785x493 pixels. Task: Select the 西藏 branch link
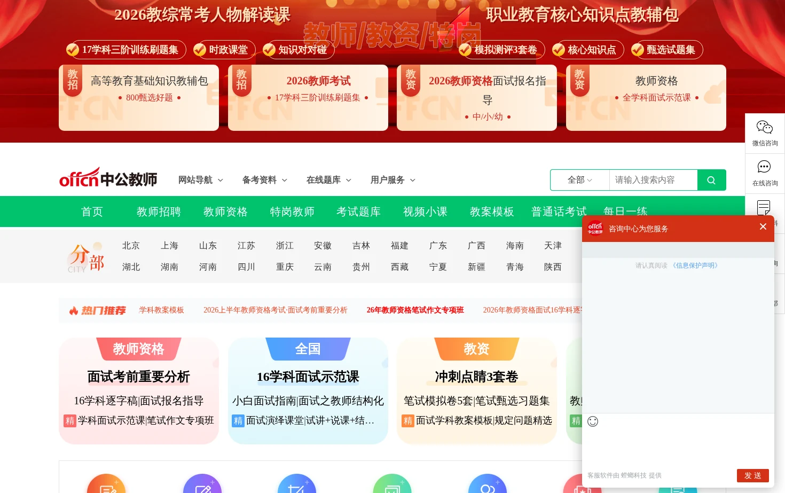coord(399,267)
